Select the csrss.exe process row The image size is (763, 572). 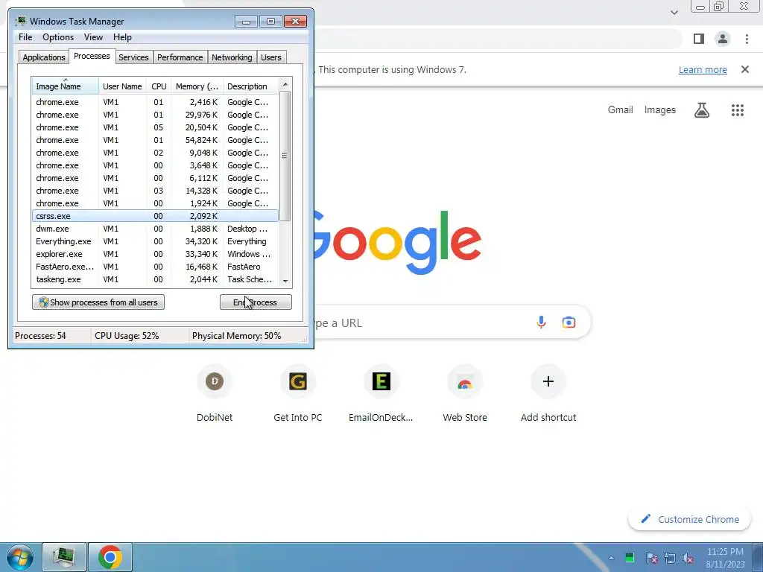(x=155, y=216)
